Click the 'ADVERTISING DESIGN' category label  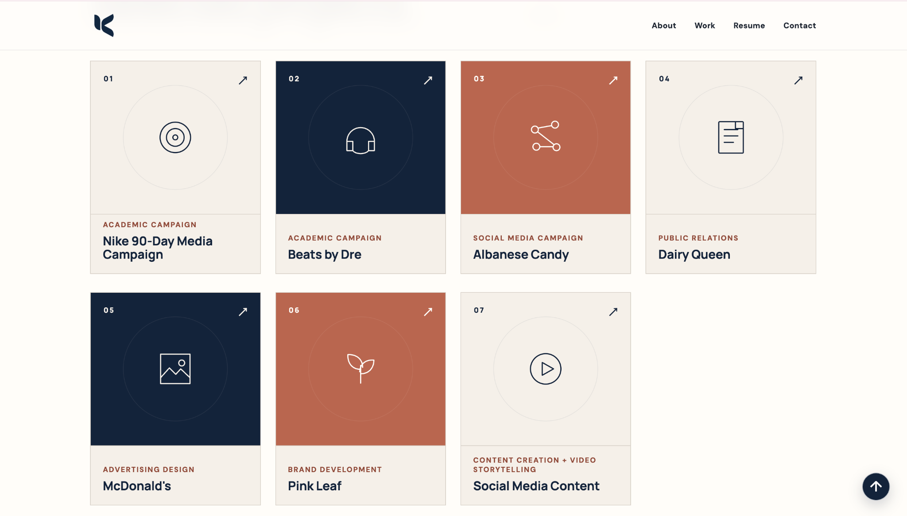click(148, 469)
